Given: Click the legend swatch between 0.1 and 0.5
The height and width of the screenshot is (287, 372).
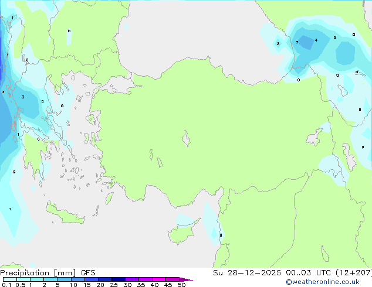Looking at the screenshot, I should tap(10, 279).
